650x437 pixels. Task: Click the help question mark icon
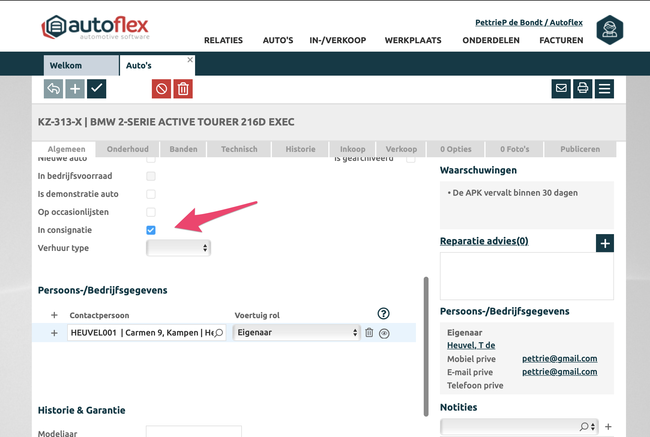(x=383, y=314)
